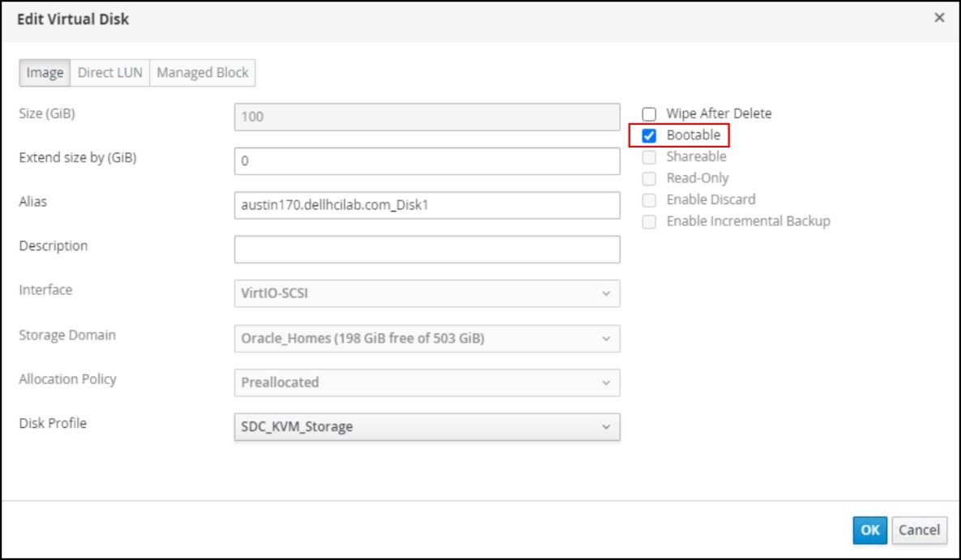Uncheck the Bootable checkbox
The width and height of the screenshot is (961, 560).
click(x=649, y=136)
